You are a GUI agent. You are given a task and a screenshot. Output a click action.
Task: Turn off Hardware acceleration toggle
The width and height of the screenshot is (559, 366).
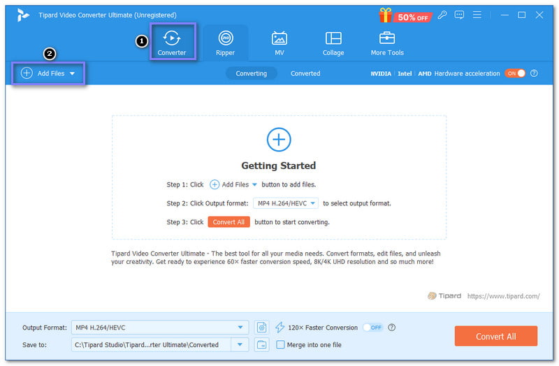point(515,73)
